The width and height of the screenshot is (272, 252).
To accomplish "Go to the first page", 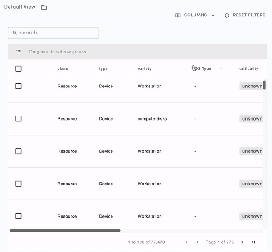I will point(186,242).
